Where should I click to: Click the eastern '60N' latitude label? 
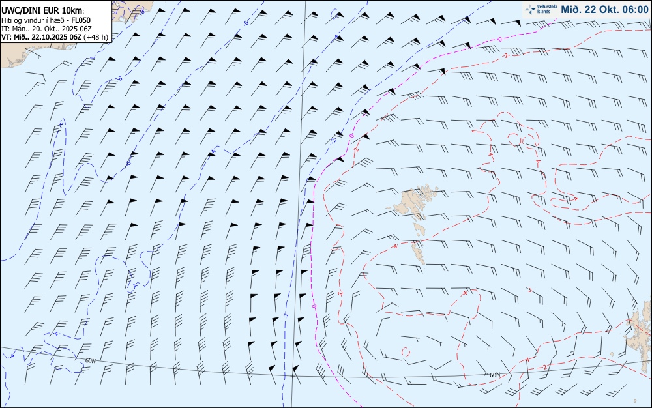pyautogui.click(x=495, y=375)
